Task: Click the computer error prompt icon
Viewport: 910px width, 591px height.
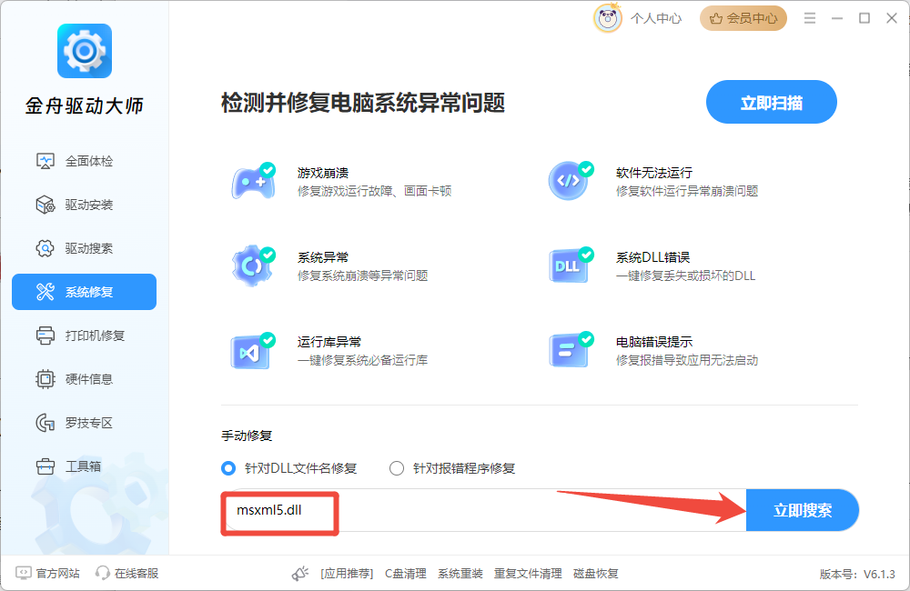Action: pyautogui.click(x=570, y=351)
